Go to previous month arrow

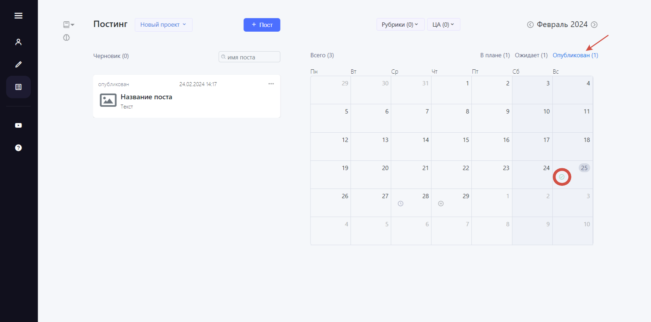click(x=530, y=25)
